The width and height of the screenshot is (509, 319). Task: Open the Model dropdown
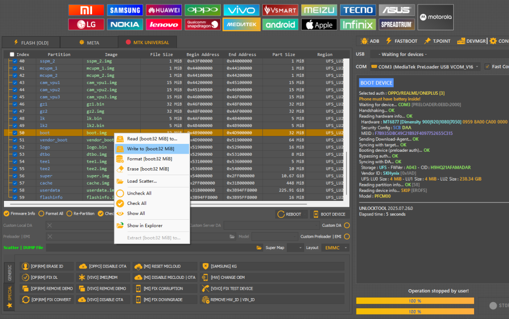coord(274,237)
